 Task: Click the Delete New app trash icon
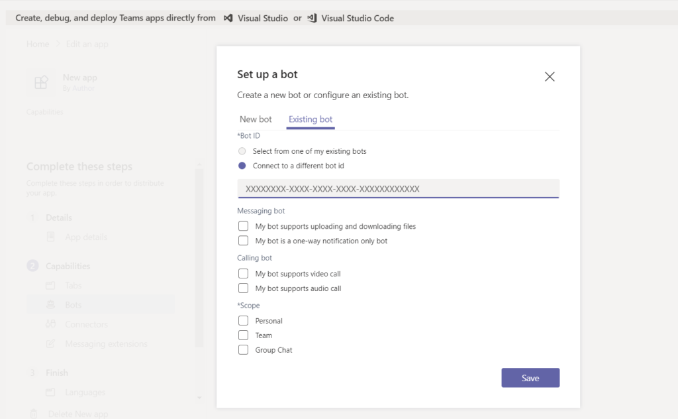click(33, 414)
